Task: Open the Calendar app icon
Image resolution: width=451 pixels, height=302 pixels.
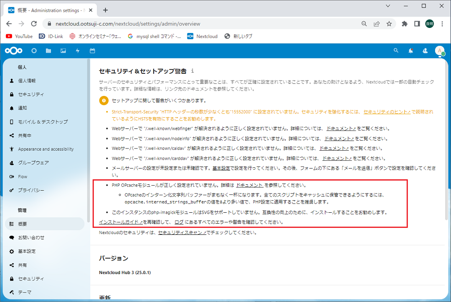Action: (92, 51)
